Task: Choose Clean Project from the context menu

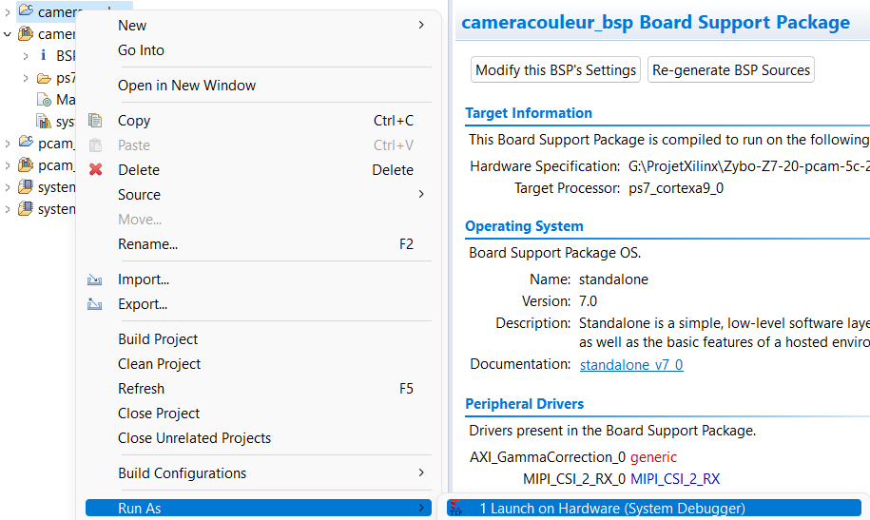Action: (x=160, y=364)
